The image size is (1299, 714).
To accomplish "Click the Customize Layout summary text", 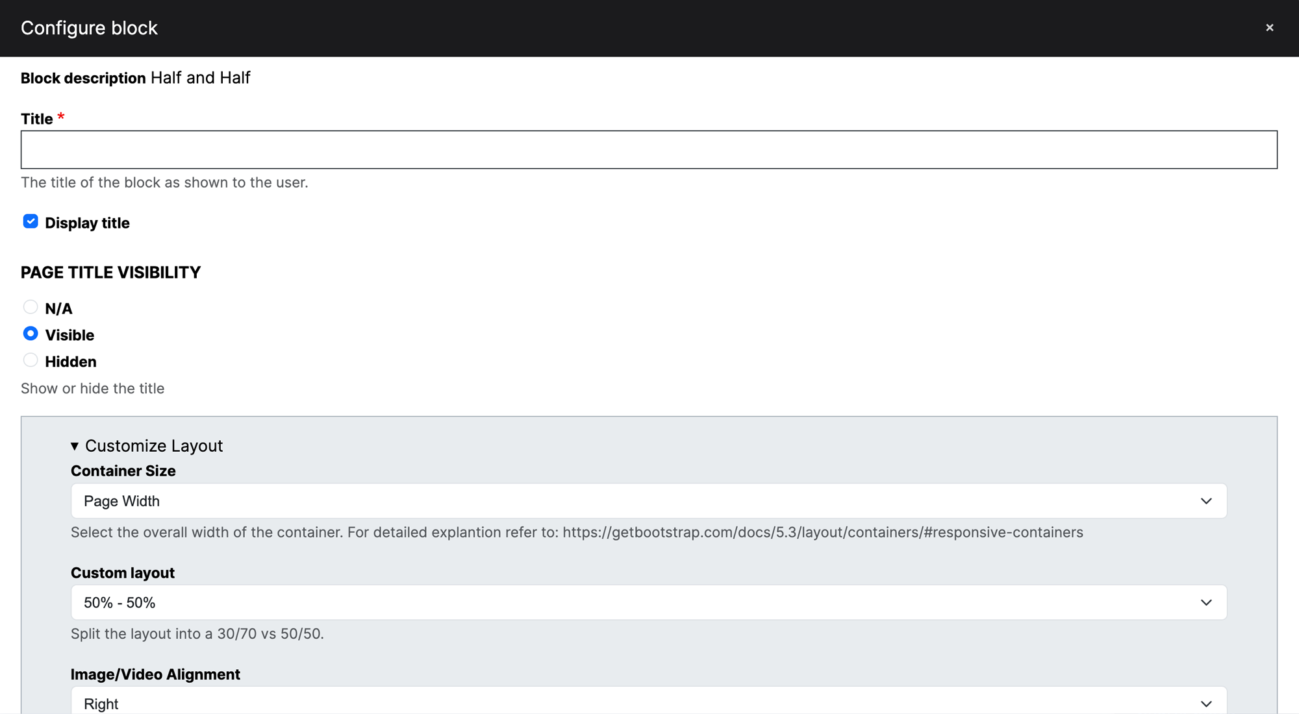I will (154, 446).
